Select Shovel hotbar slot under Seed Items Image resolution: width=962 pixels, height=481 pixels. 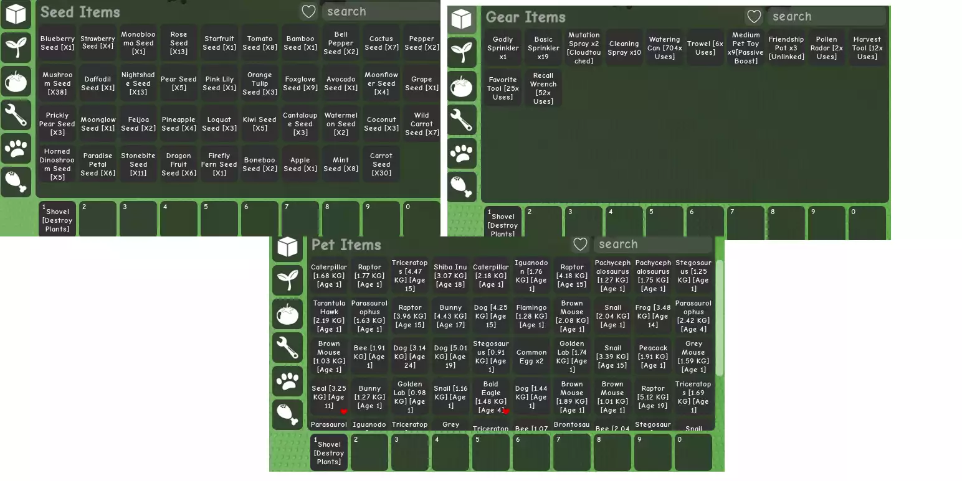tap(57, 220)
